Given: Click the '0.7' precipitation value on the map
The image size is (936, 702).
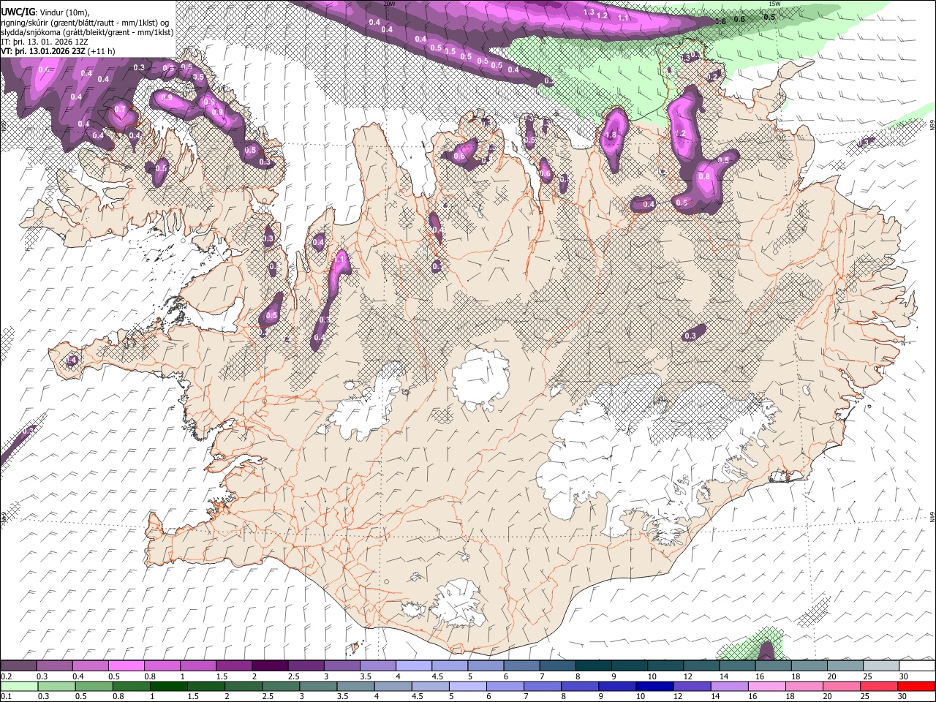Looking at the screenshot, I should (120, 110).
